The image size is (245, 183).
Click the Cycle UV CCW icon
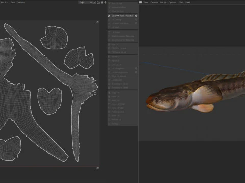109,104
